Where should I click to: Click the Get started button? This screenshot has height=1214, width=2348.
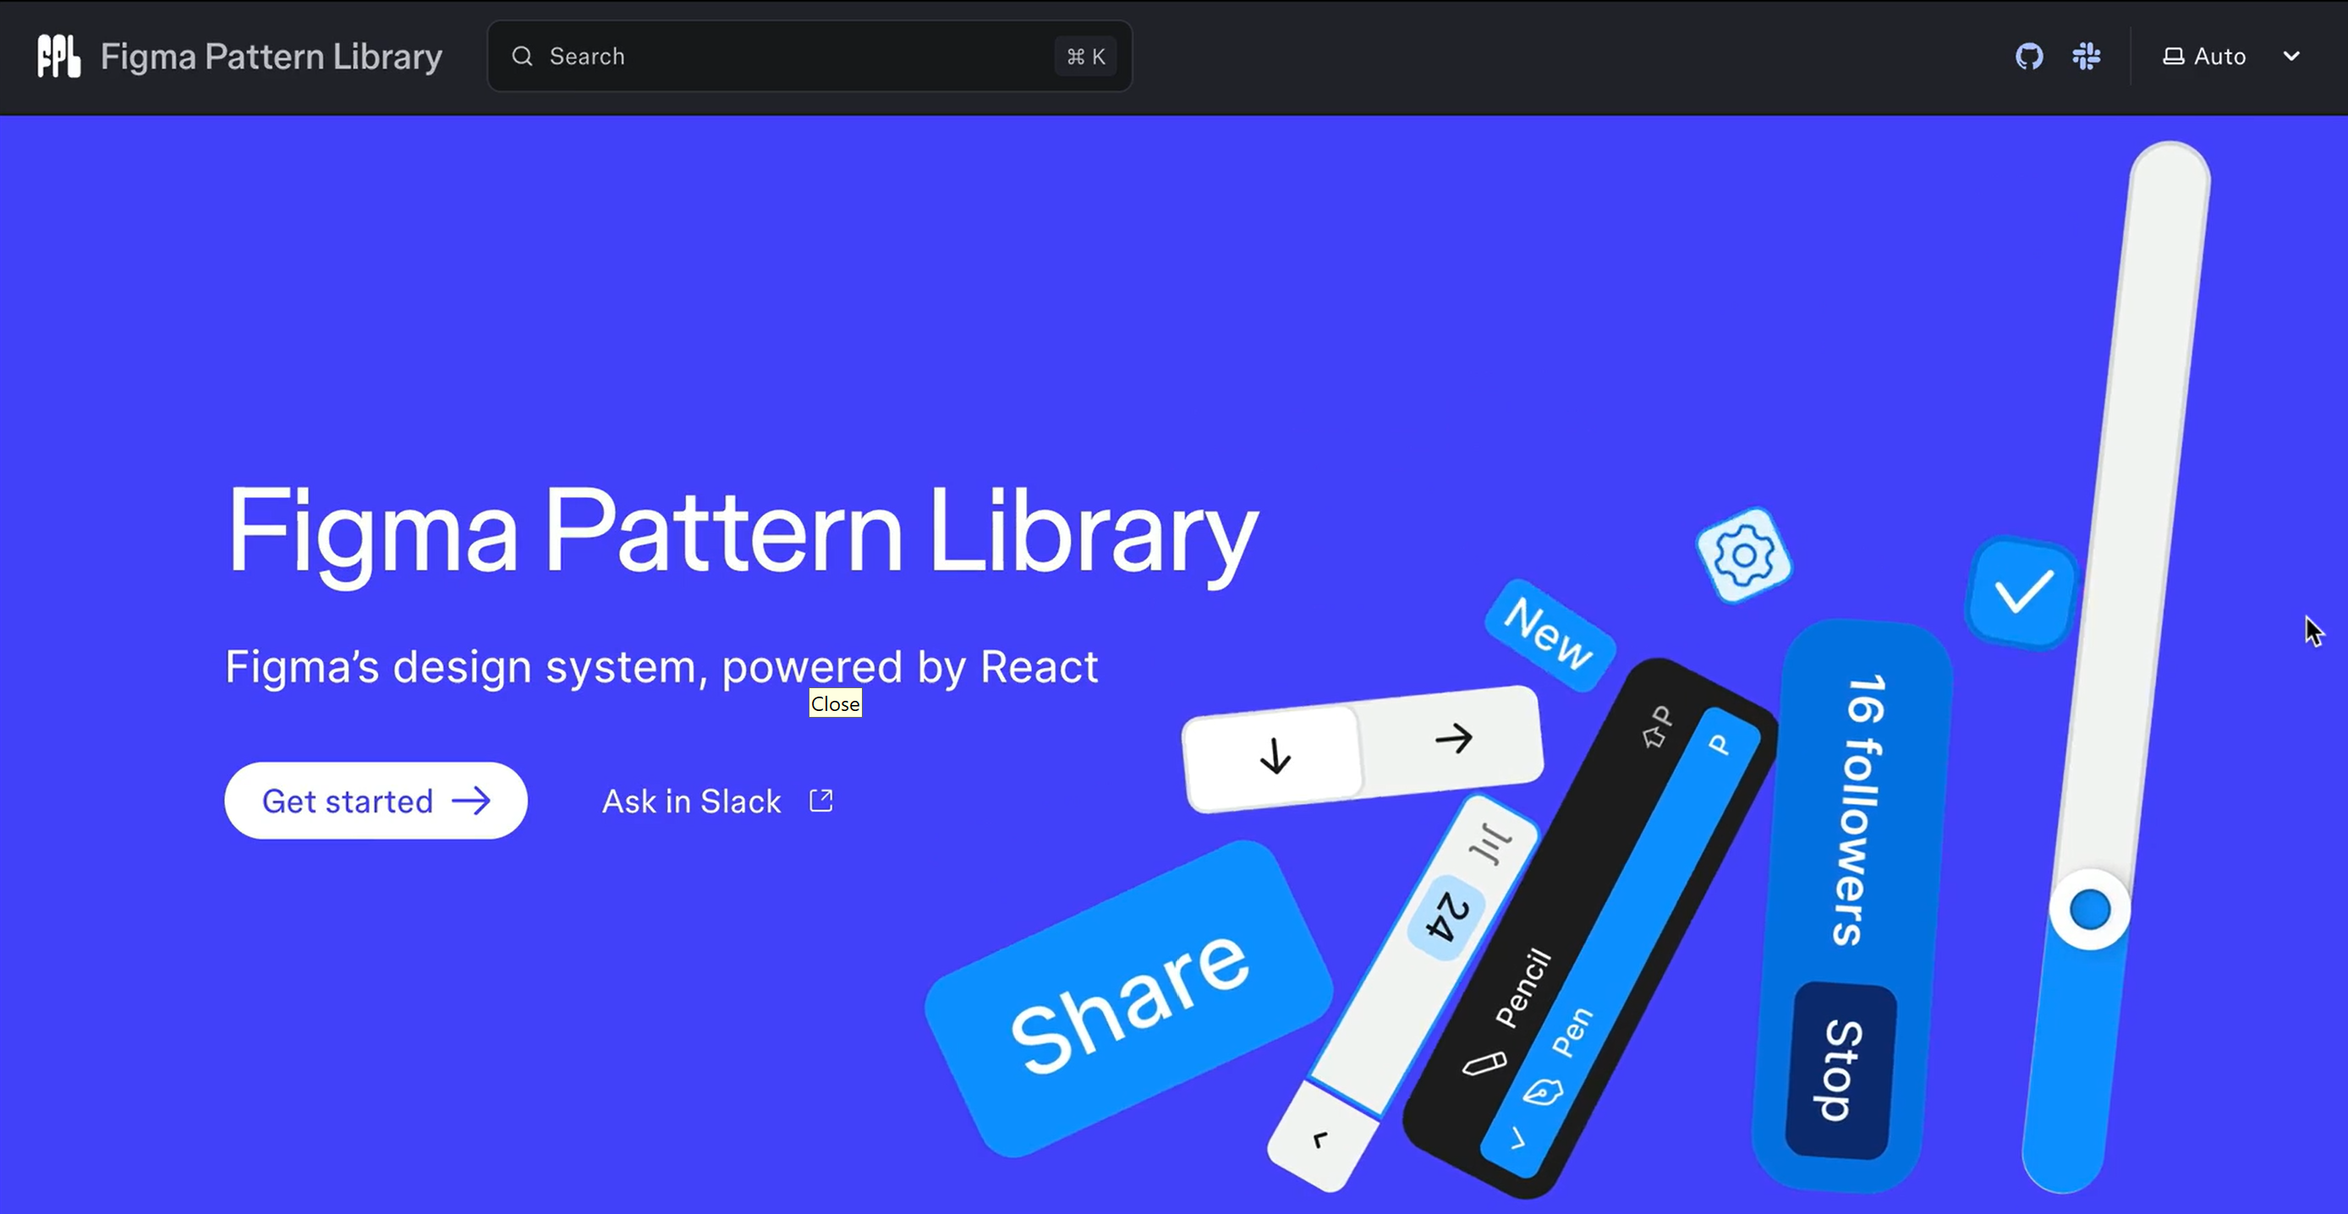click(x=375, y=801)
